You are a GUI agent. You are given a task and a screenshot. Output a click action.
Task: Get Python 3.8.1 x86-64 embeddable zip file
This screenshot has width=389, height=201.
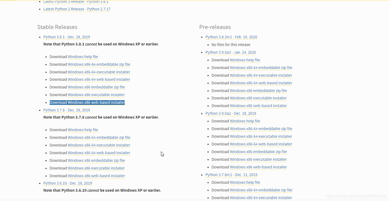99,64
